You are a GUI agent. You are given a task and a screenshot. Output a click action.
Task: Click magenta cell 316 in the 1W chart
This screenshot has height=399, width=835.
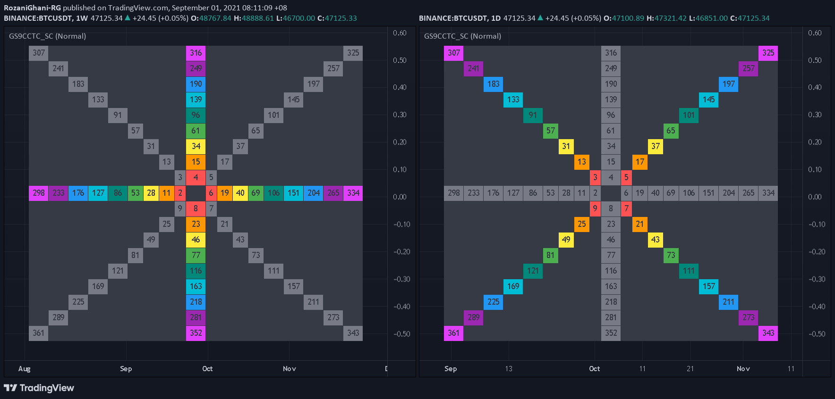click(x=196, y=53)
